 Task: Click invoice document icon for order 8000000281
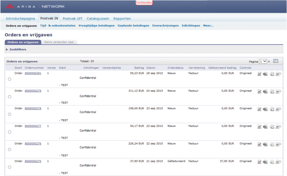[272, 74]
